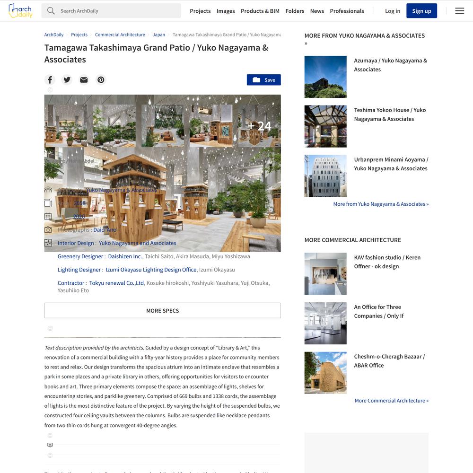This screenshot has height=473, width=473.
Task: Click Contractor label
Action: coord(71,283)
